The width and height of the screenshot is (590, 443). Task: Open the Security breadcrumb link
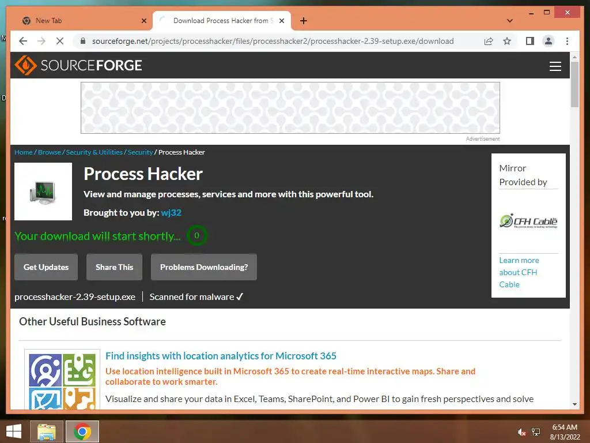[x=140, y=152]
